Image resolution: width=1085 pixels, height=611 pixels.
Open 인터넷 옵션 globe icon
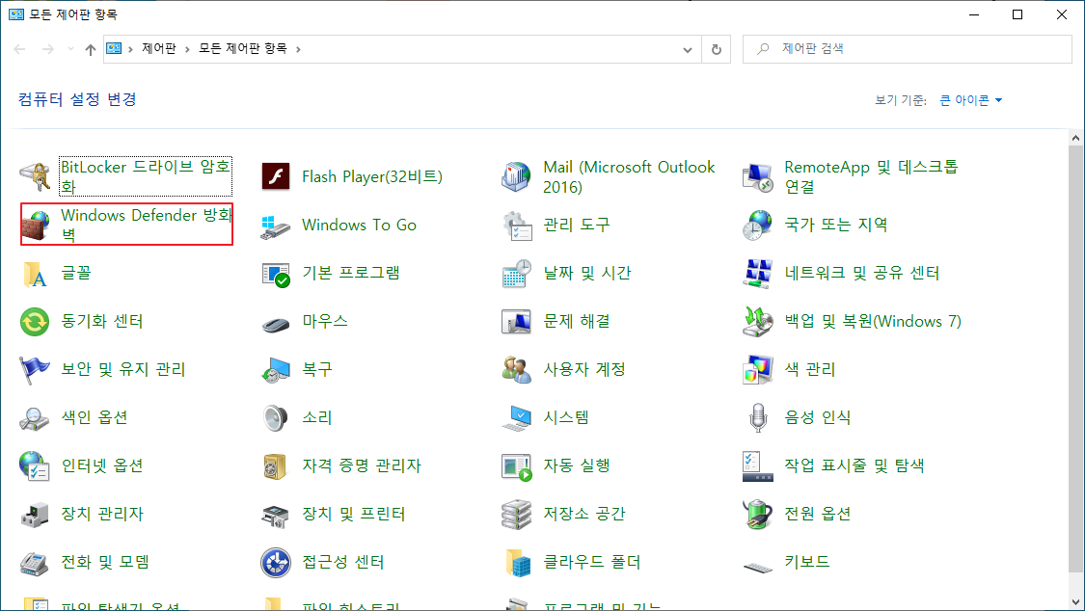35,466
